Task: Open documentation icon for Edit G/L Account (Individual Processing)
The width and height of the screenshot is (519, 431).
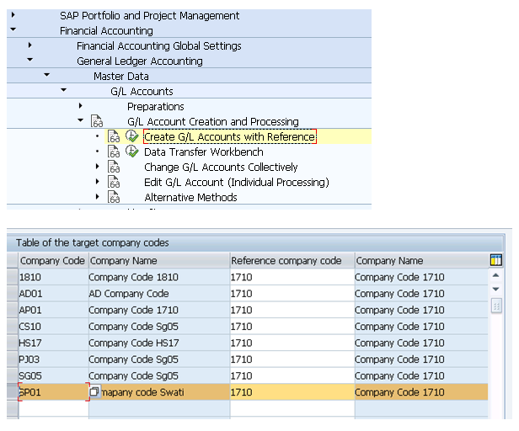Action: [114, 183]
